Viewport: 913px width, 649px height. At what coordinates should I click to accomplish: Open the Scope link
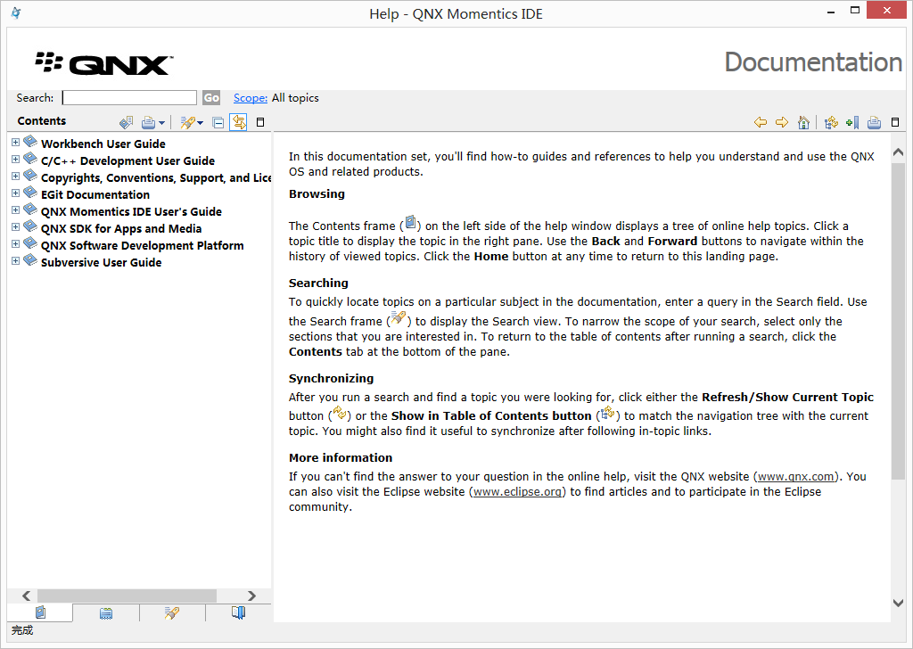tap(251, 98)
